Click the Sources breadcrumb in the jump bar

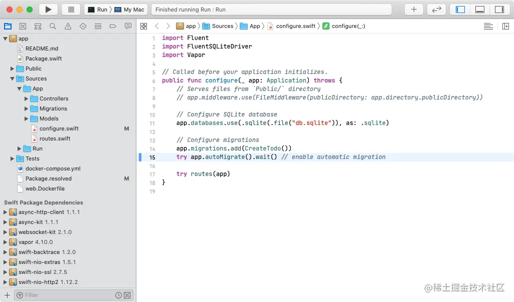[x=218, y=26]
